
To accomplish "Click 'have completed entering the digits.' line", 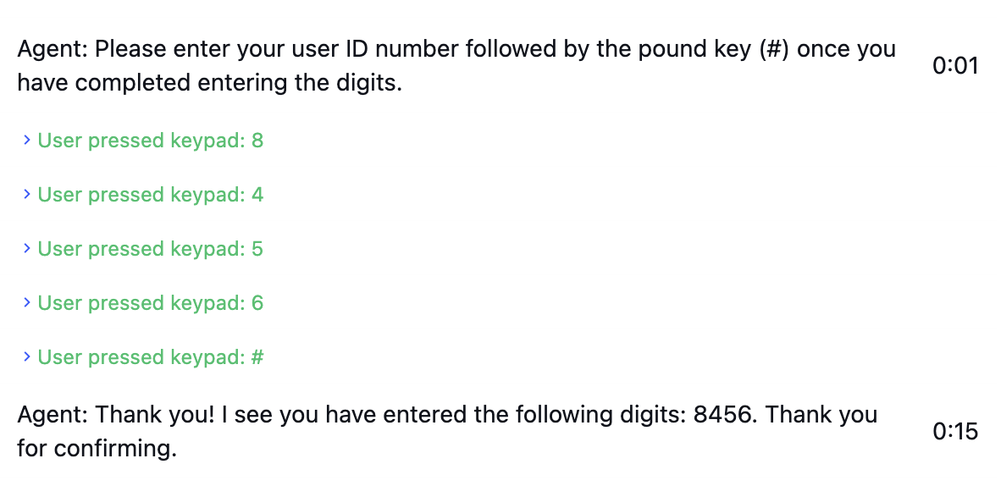I will point(210,83).
